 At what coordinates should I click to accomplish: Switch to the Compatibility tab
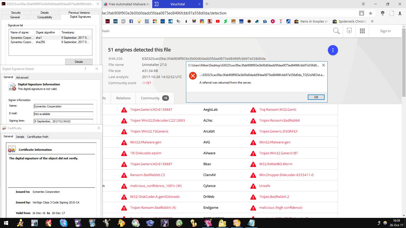(45, 17)
